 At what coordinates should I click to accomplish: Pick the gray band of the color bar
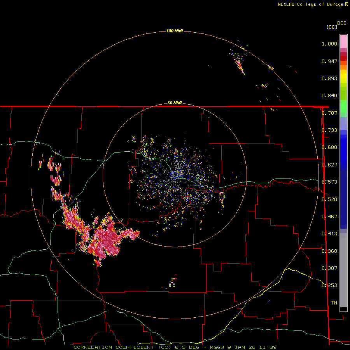point(343,270)
